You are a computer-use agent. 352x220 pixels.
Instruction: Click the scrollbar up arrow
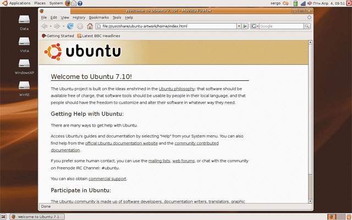click(310, 42)
